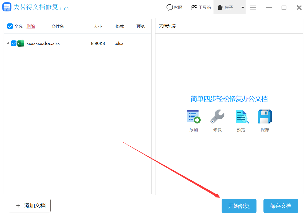Select the xxxxxxx.doc.xlsx file name
Viewport: 307px width, 216px height.
click(43, 43)
